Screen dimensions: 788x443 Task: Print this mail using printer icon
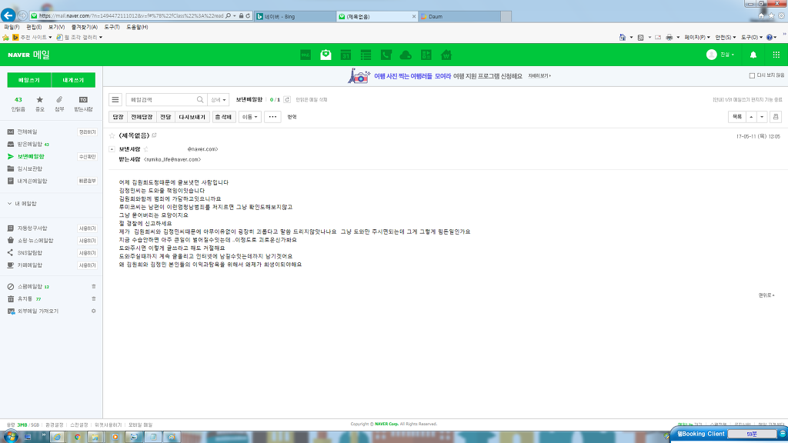coord(776,117)
